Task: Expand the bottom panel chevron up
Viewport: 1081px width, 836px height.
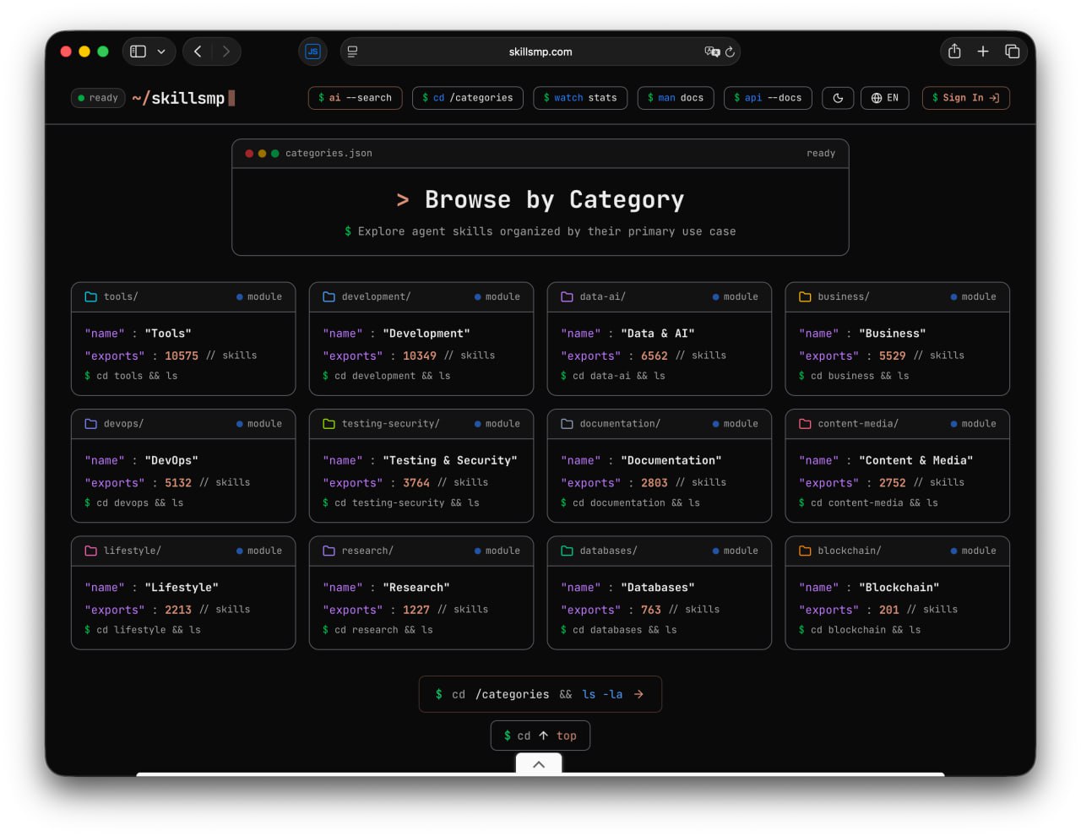Action: (539, 764)
